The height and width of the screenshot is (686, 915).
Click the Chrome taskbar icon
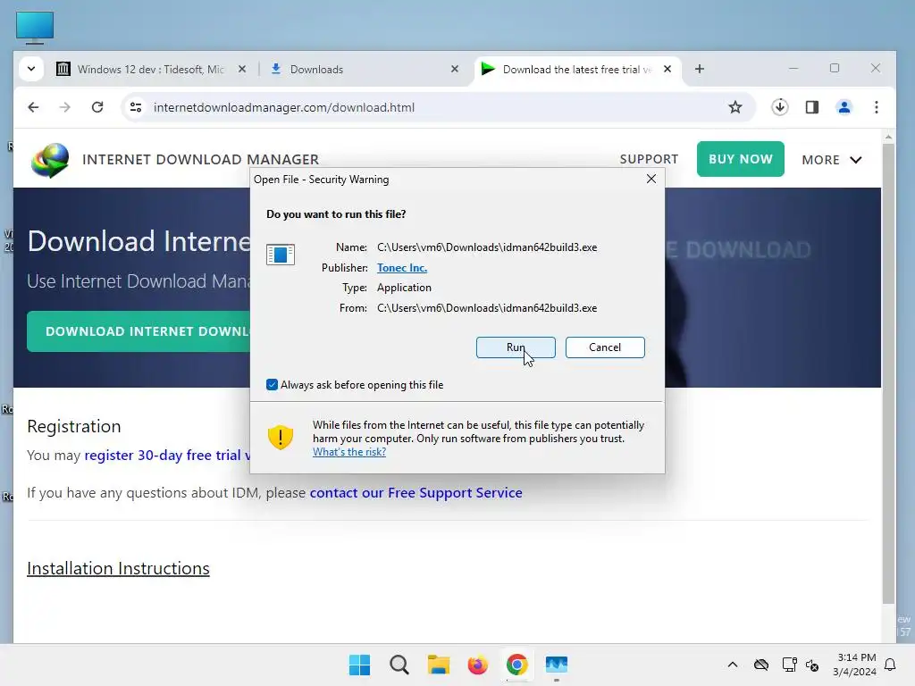click(517, 665)
